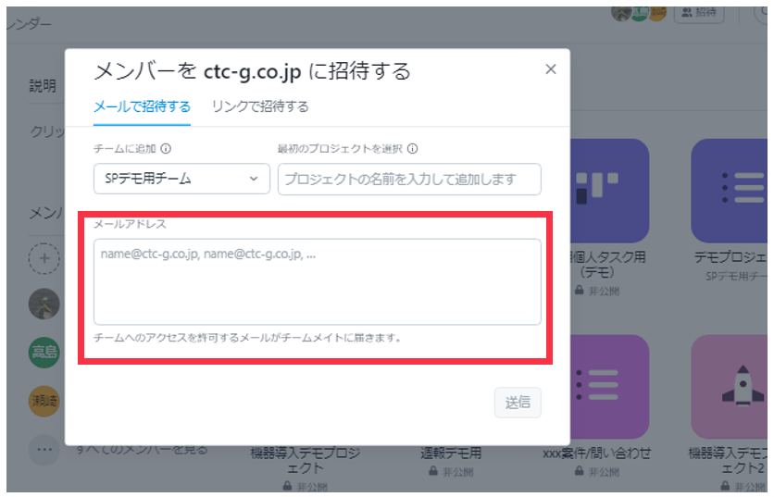774x497 pixels.
Task: Open the デモプロジェクト list project icon
Action: 730,191
